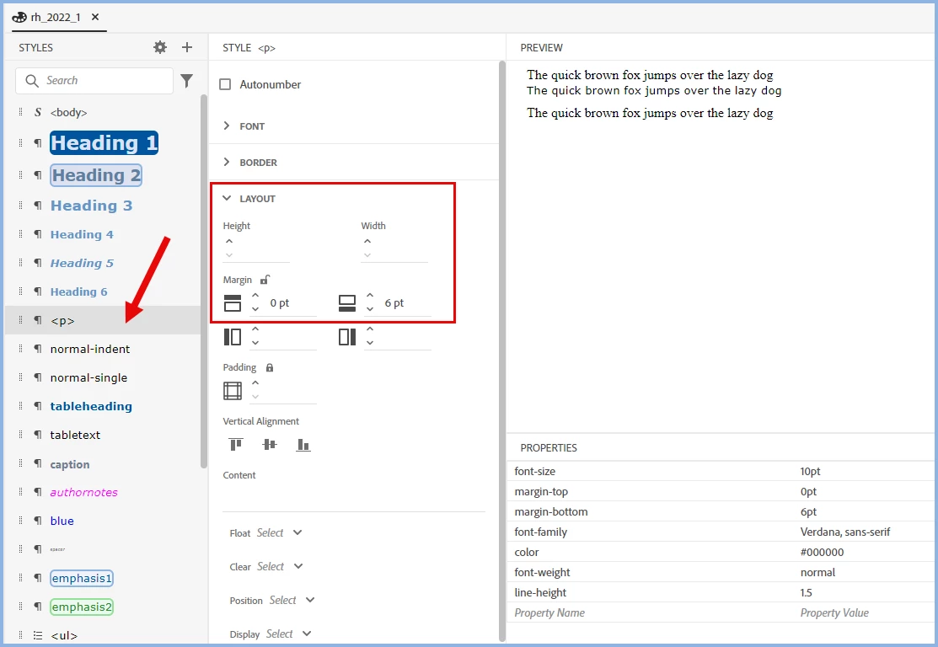Close the rh_2022_1 tab
This screenshot has width=938, height=647.
tap(95, 18)
